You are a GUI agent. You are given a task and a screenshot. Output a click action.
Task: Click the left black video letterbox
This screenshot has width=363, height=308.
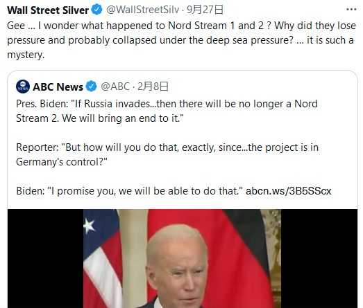click(45, 259)
